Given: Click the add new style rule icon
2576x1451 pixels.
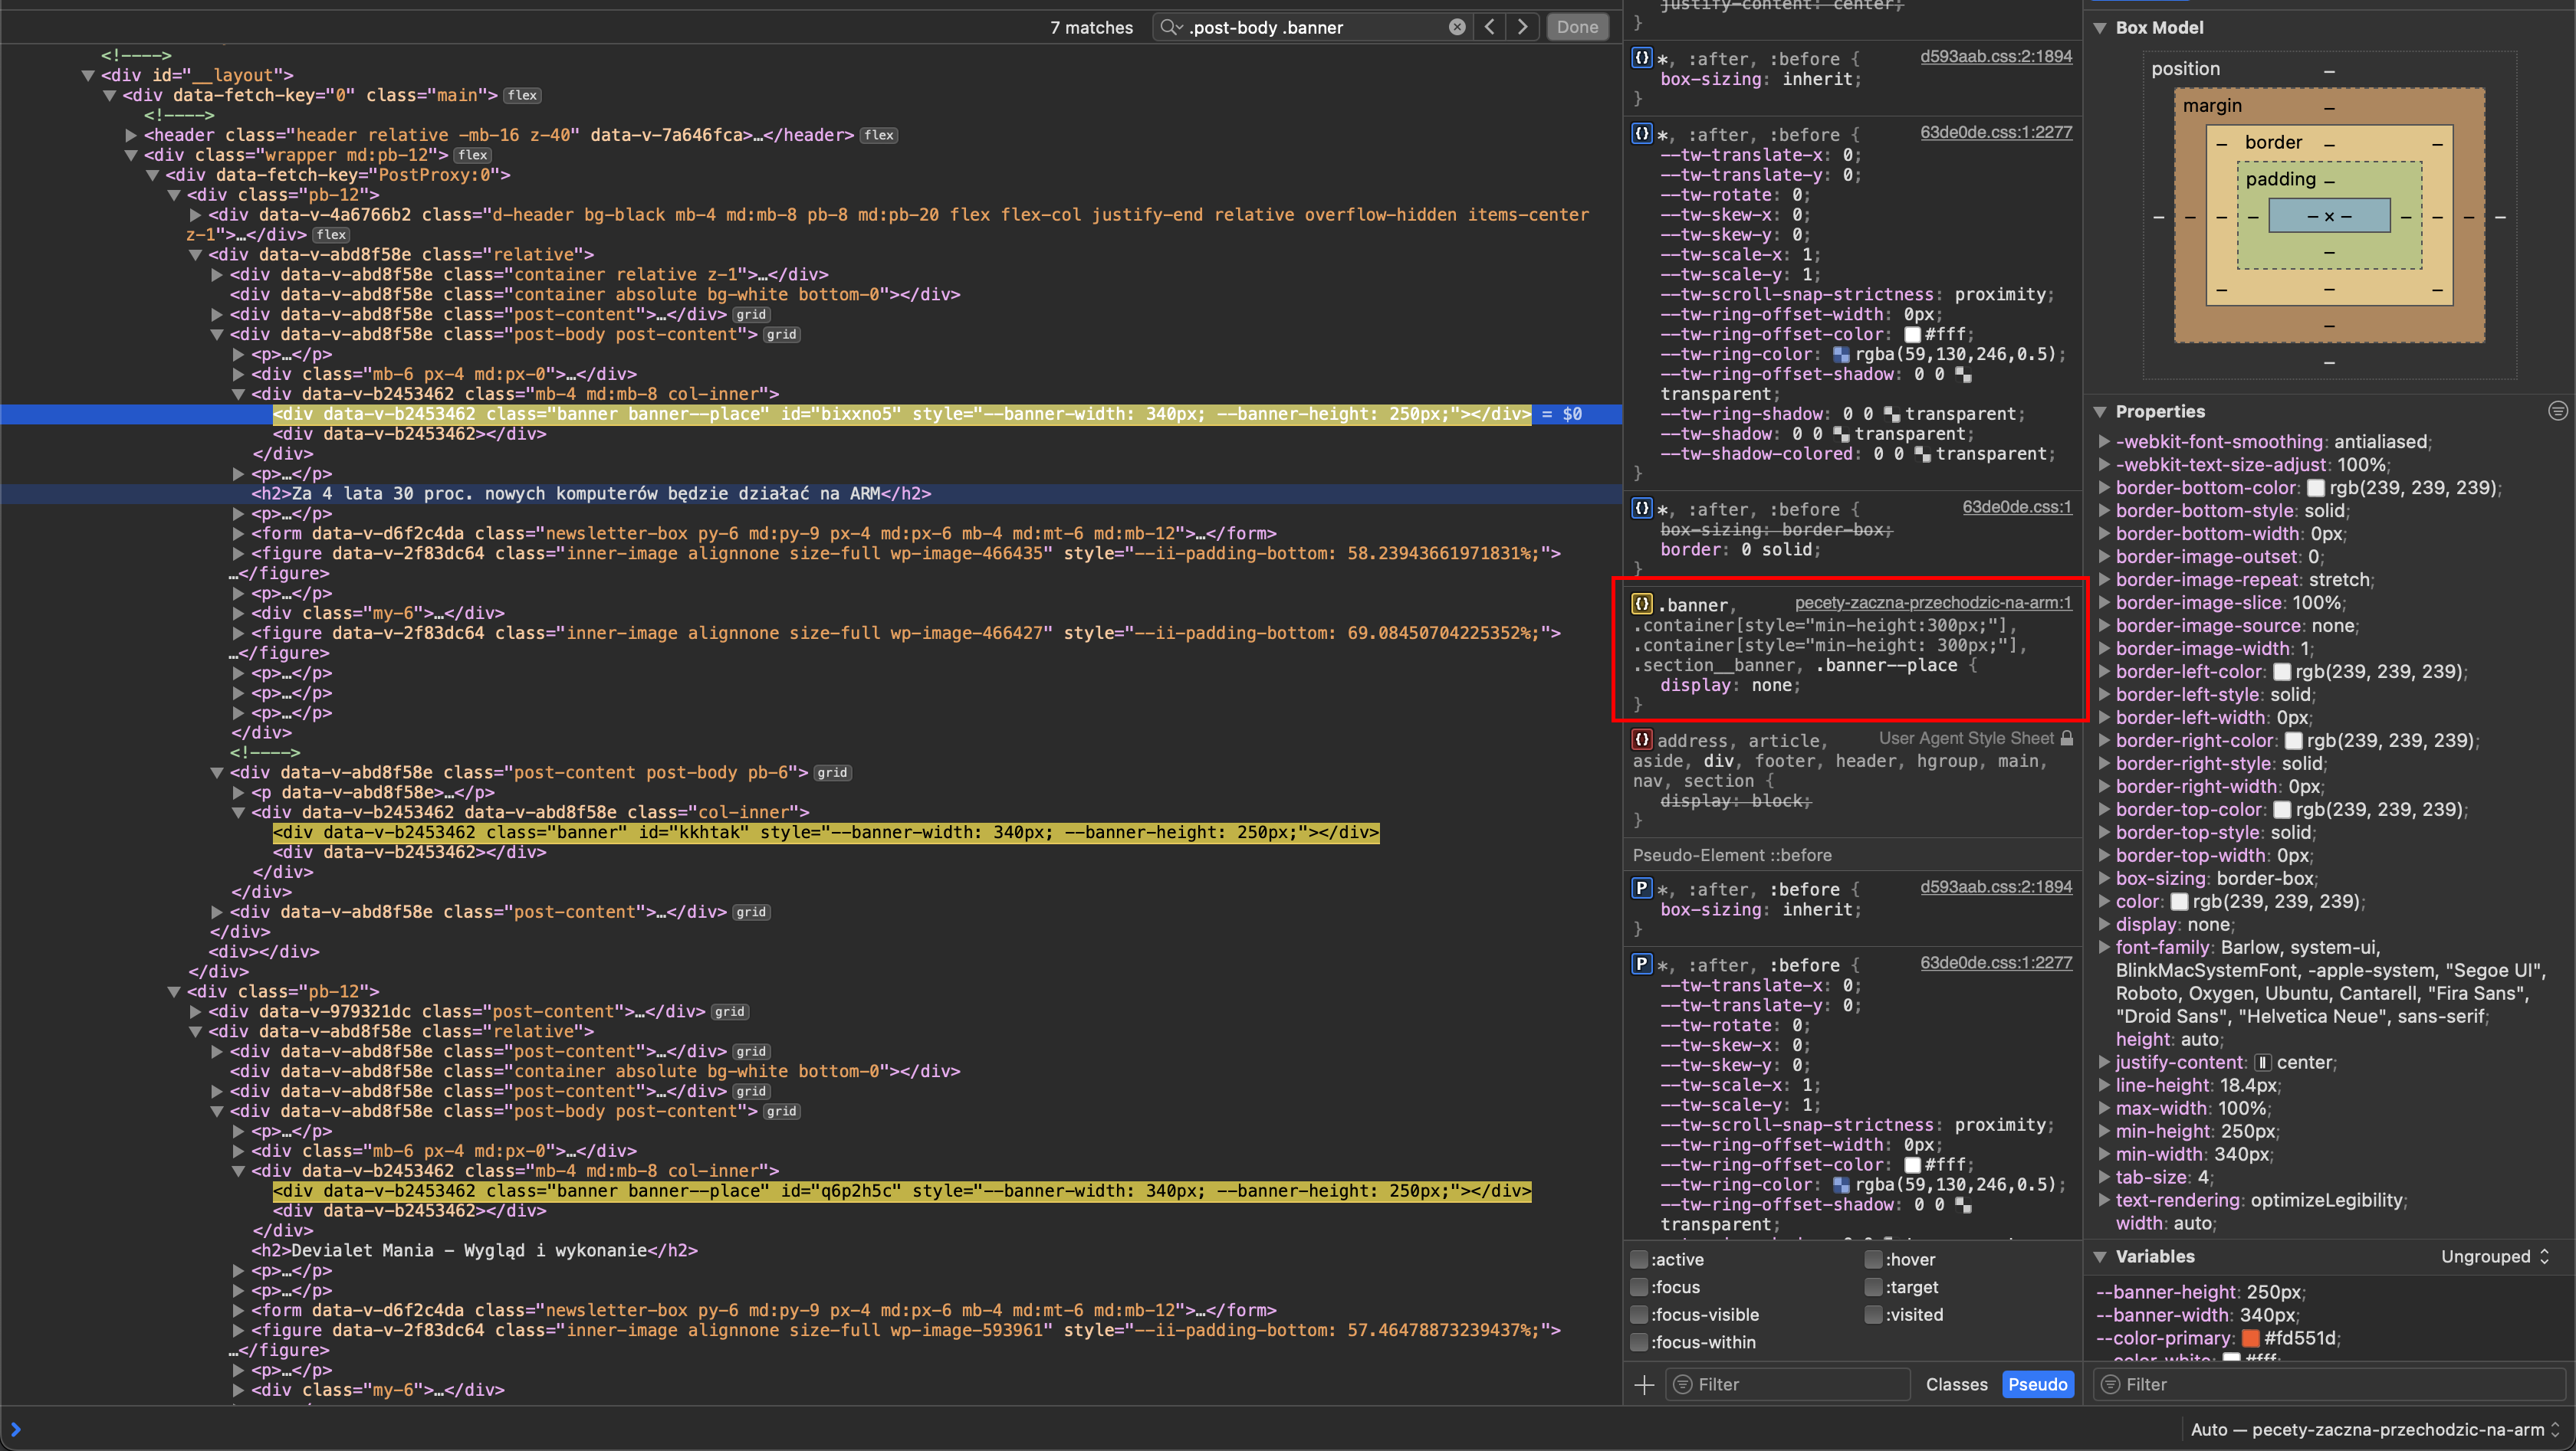Looking at the screenshot, I should click(x=1644, y=1384).
